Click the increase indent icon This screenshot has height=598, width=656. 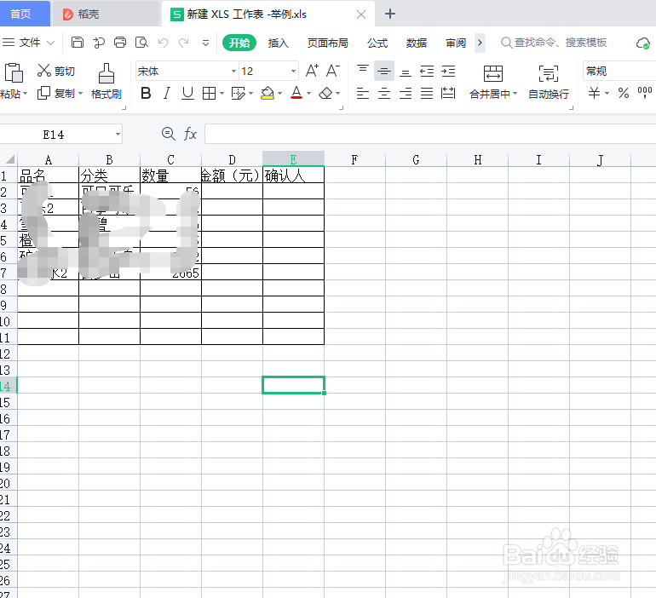(x=448, y=71)
